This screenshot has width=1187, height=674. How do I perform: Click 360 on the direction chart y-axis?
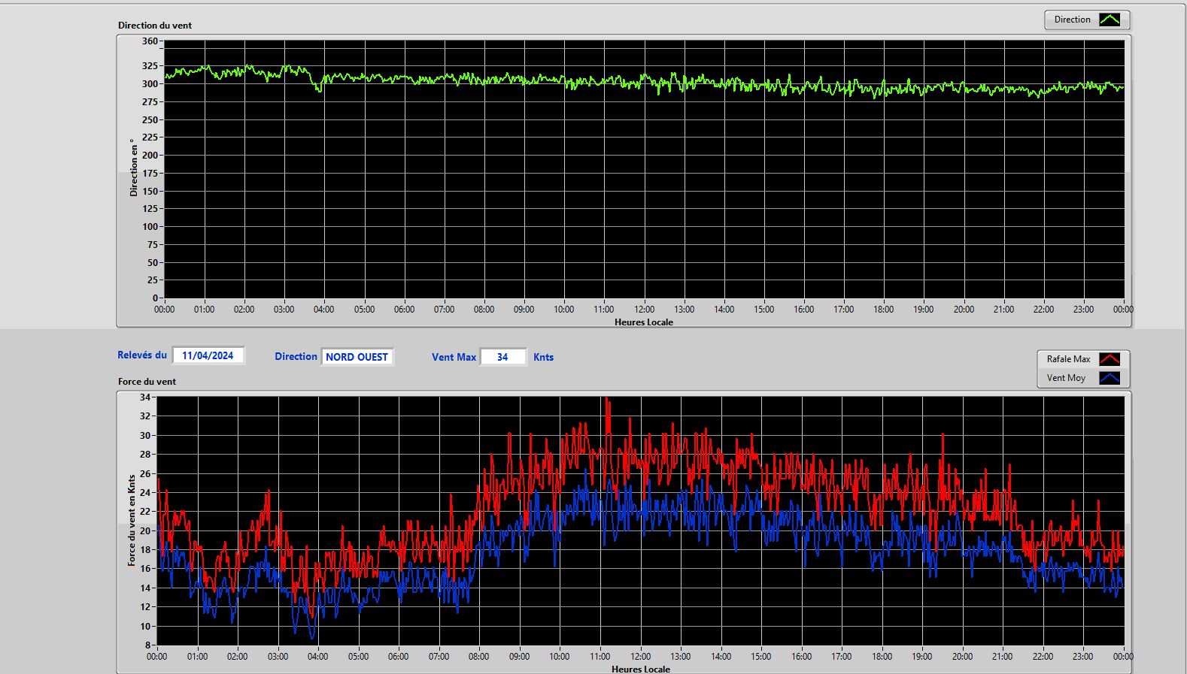pyautogui.click(x=150, y=41)
